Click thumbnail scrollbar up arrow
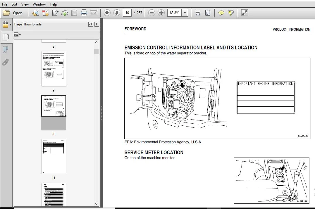315x209 pixels. [x=96, y=42]
